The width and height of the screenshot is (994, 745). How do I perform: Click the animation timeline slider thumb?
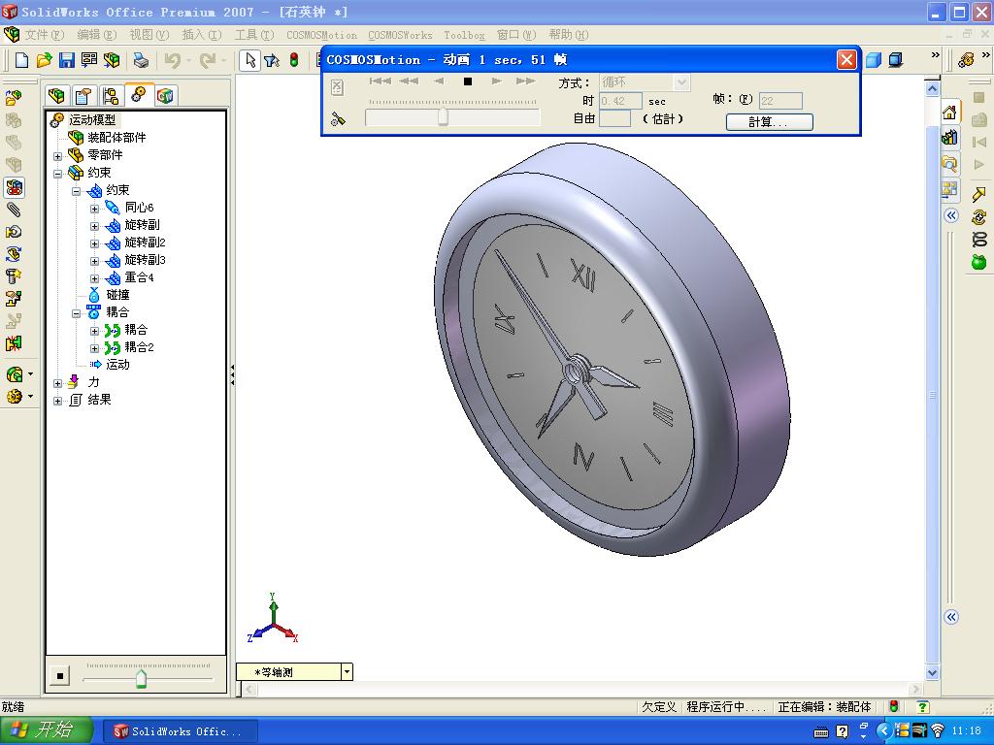[x=443, y=117]
